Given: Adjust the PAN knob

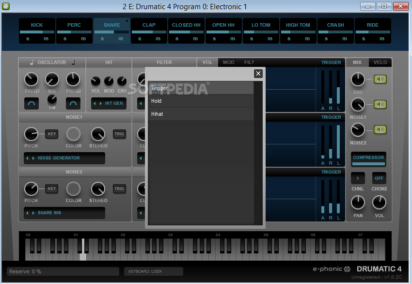Looking at the screenshot, I should (358, 203).
